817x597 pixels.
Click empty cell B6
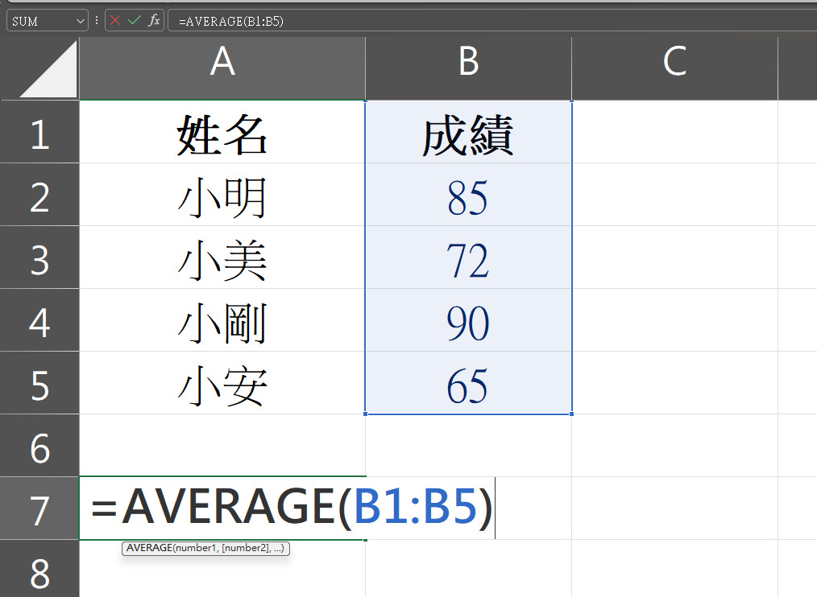tap(468, 446)
